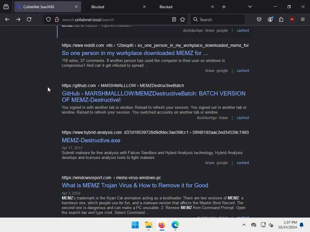Go forward one page
Image resolution: width=310 pixels, height=232 pixels.
(x=18, y=19)
